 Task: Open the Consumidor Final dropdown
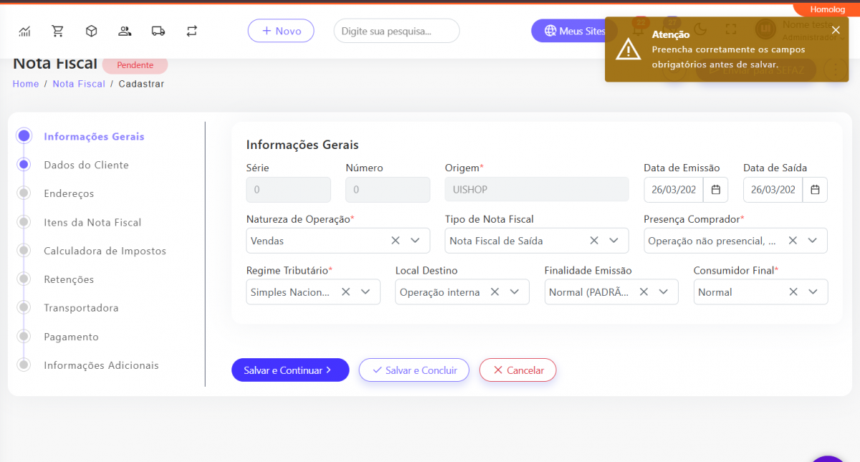pyautogui.click(x=813, y=292)
